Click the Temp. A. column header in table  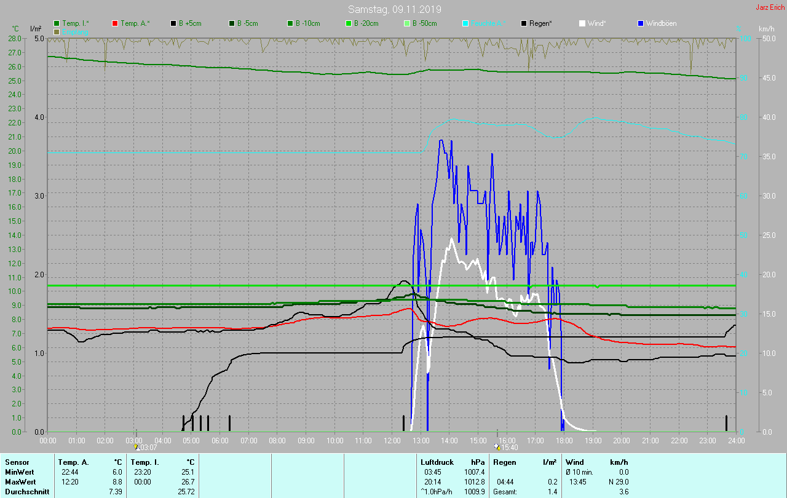pos(73,462)
